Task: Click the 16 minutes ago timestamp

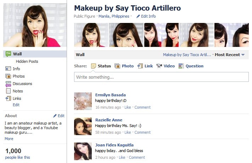Action: click(x=108, y=107)
